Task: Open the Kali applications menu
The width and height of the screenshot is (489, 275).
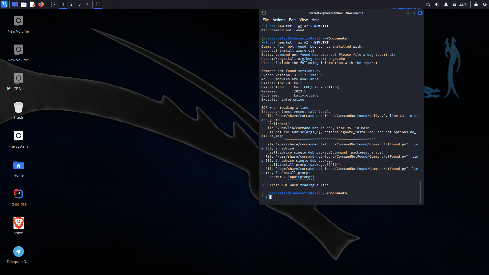Action: (4, 4)
